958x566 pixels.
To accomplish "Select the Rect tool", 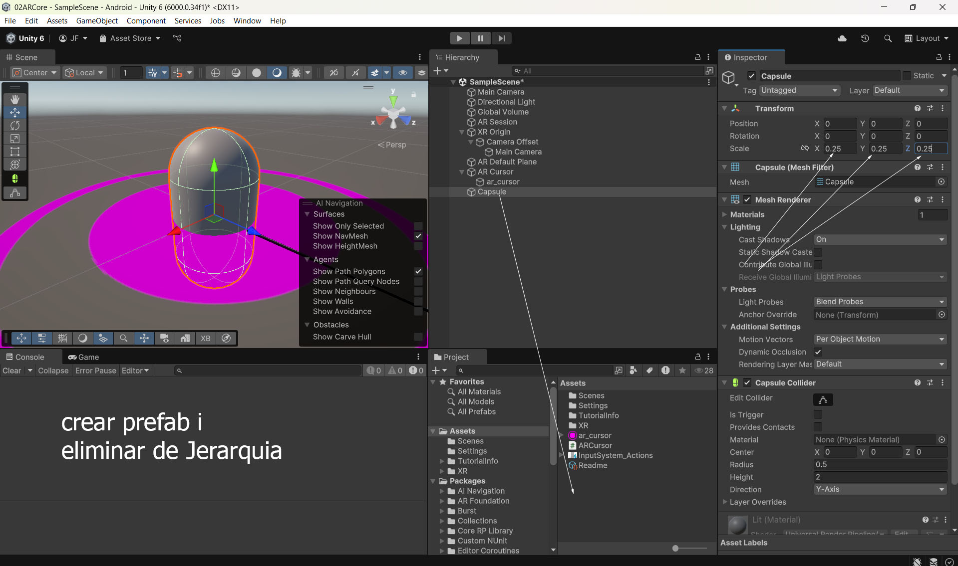I will point(15,152).
